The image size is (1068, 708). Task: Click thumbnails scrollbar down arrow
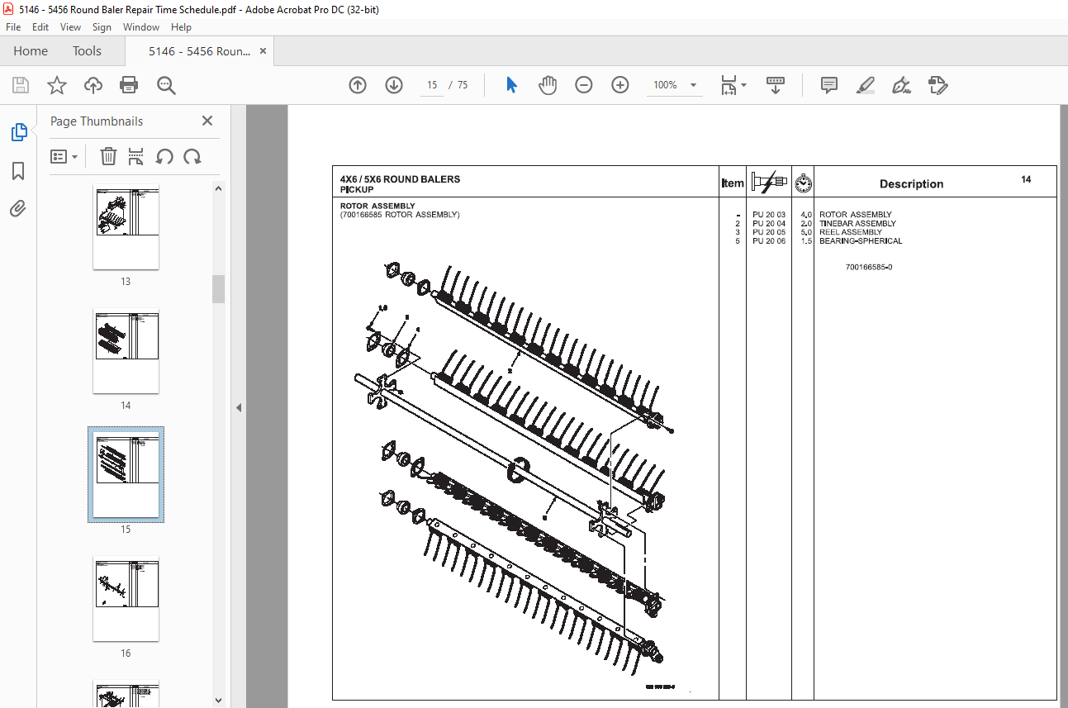[219, 701]
